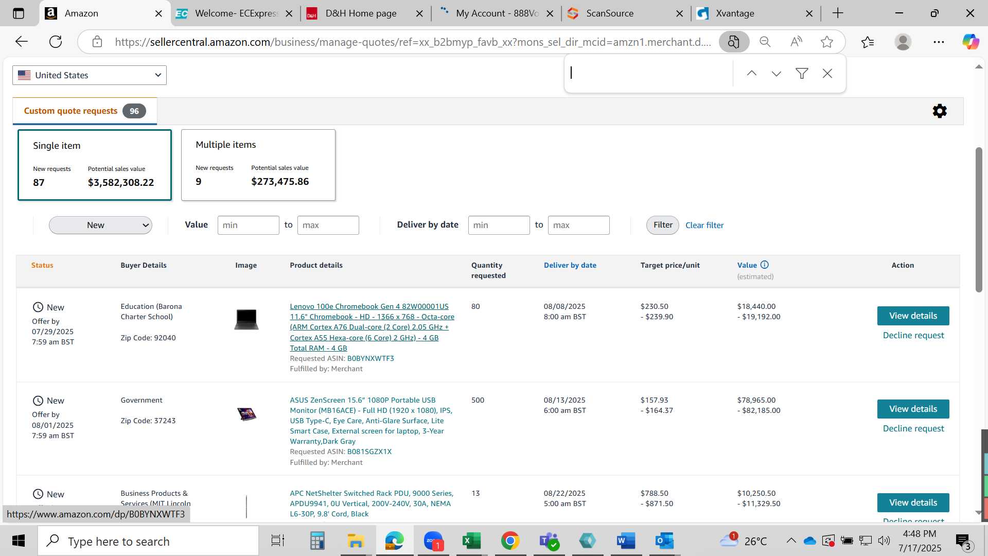Open ASUS ZenScreen product link

click(x=371, y=420)
